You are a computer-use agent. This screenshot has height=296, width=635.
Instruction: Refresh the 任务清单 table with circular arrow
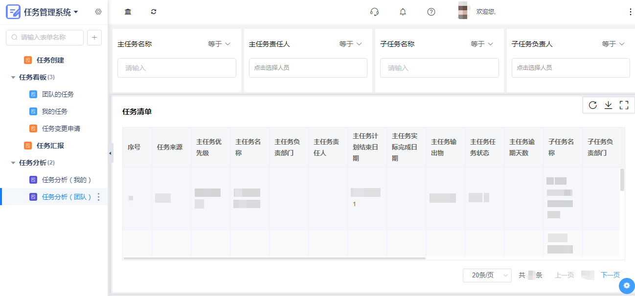click(592, 105)
